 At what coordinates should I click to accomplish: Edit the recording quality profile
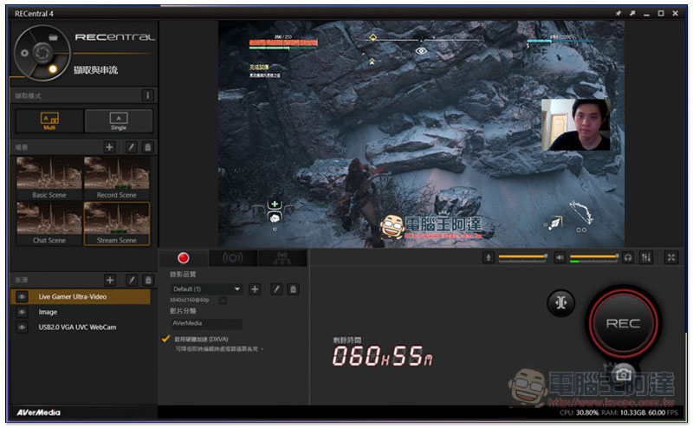tap(276, 289)
